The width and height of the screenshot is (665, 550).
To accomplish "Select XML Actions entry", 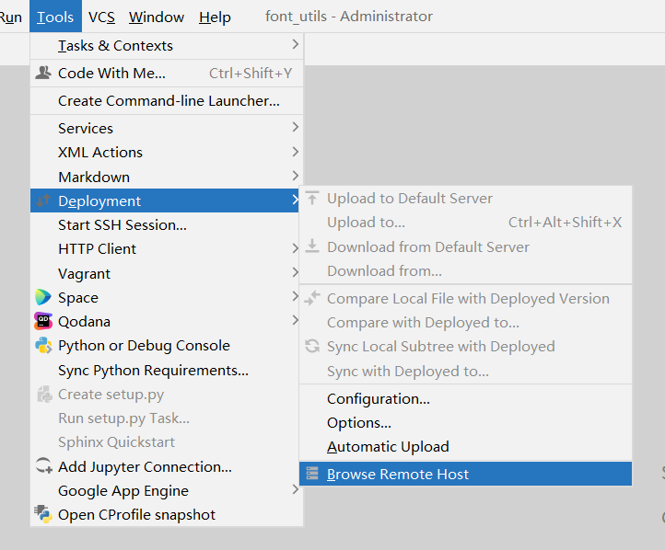I will pyautogui.click(x=167, y=153).
